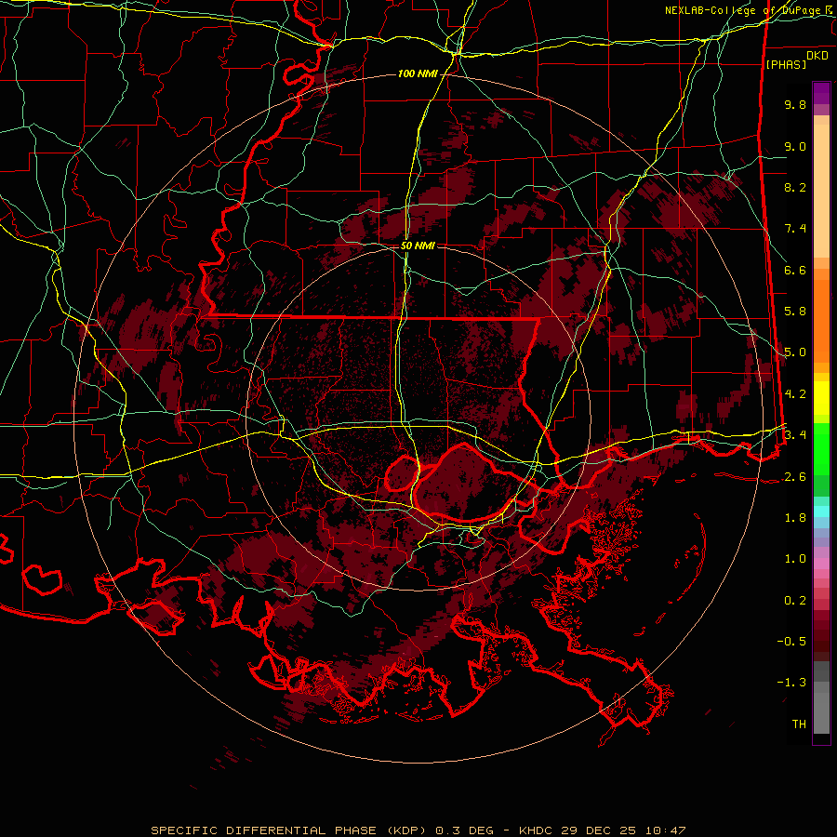The image size is (837, 837).
Task: Click the TH threshold label on colorbar
Action: pos(799,724)
